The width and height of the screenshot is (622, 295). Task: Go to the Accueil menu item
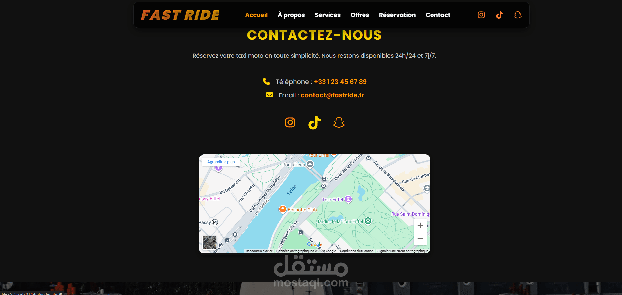tap(257, 15)
